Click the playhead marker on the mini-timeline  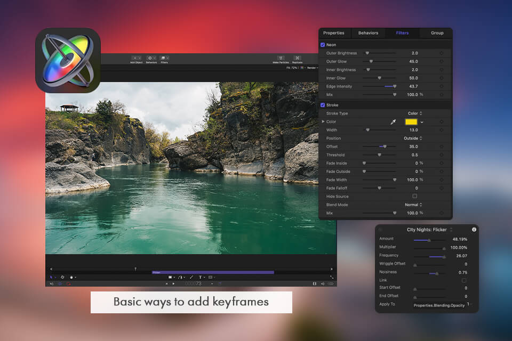point(135,269)
